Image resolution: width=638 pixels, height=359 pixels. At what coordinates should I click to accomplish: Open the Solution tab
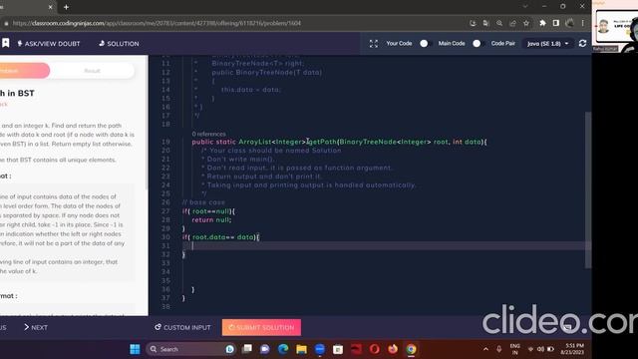(119, 44)
